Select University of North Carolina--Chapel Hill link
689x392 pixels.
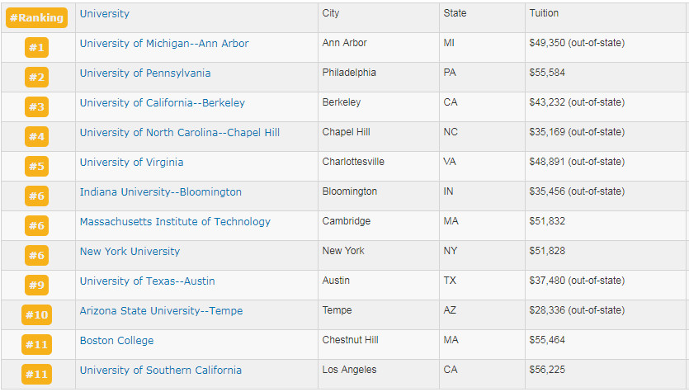[x=179, y=133]
